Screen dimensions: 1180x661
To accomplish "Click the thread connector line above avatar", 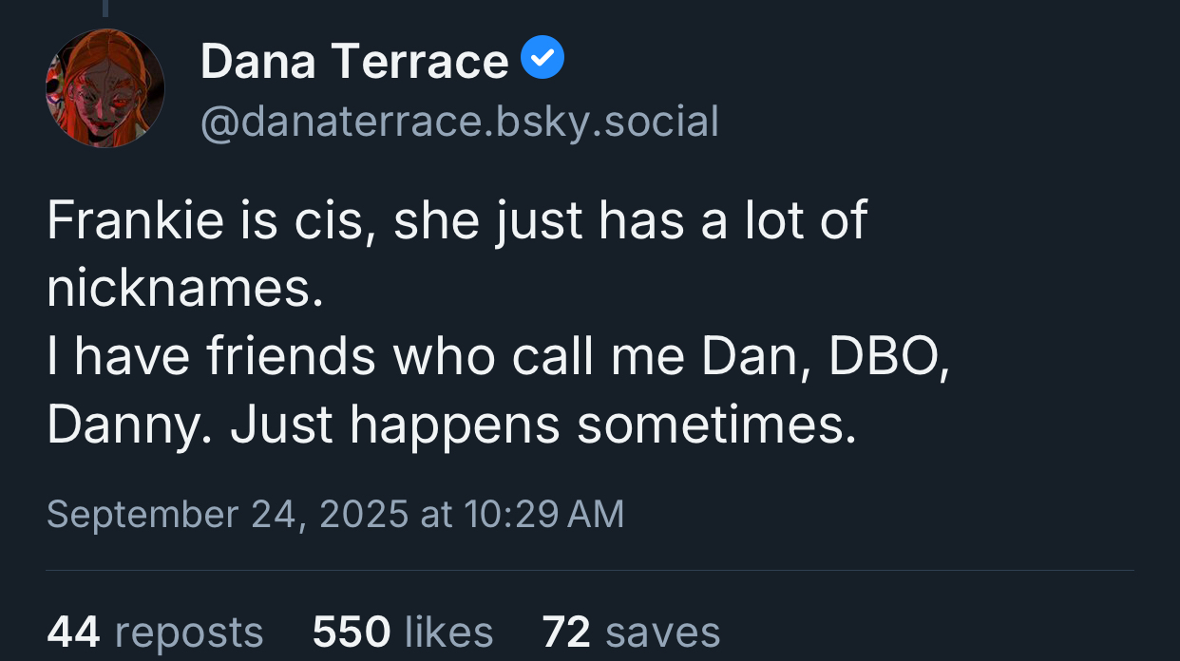I will tap(105, 8).
